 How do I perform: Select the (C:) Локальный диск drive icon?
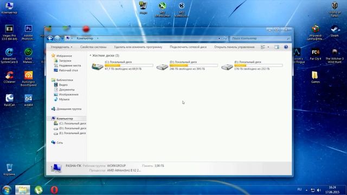(x=98, y=66)
